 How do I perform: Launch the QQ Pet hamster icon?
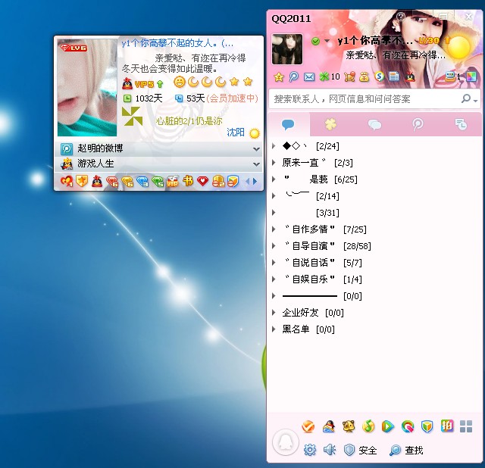(x=349, y=426)
